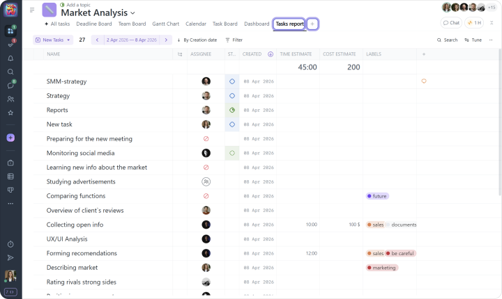The width and height of the screenshot is (502, 299).
Task: Open the By Creation date sort dropdown
Action: pos(197,40)
